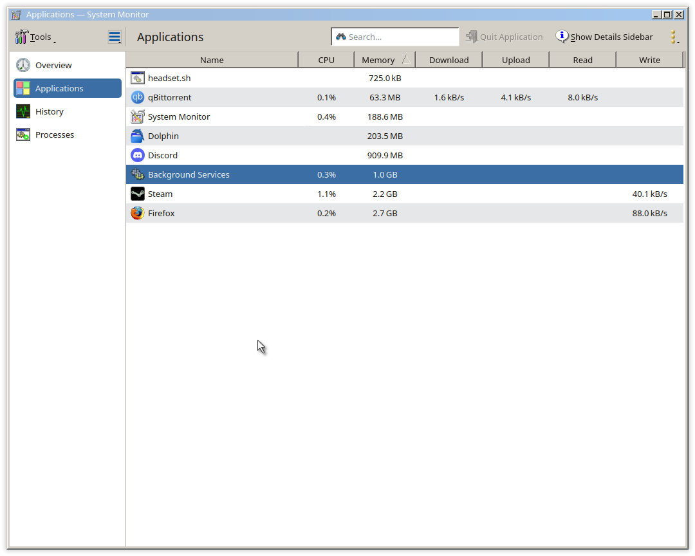Sort by the CPU column header
Viewport: 695px width, 556px height.
326,60
